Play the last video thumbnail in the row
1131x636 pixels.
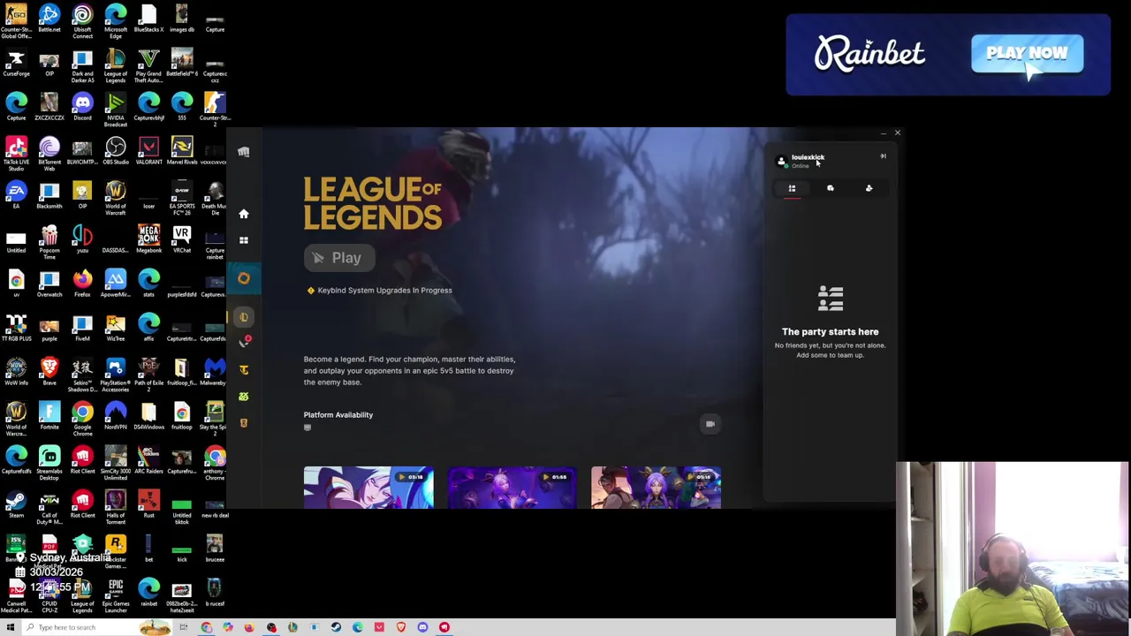point(656,488)
